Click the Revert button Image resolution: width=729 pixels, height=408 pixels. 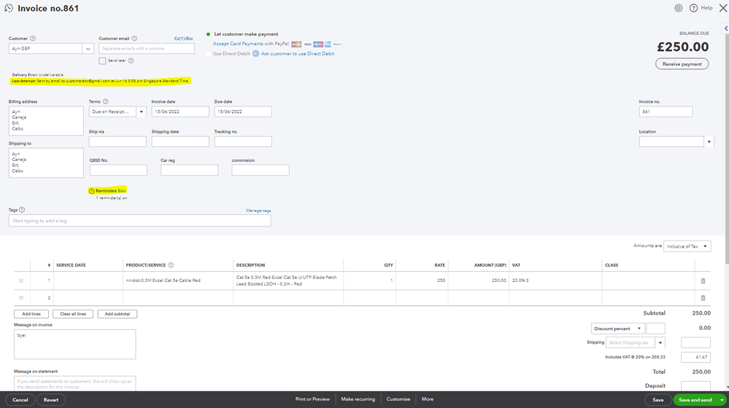coord(51,400)
